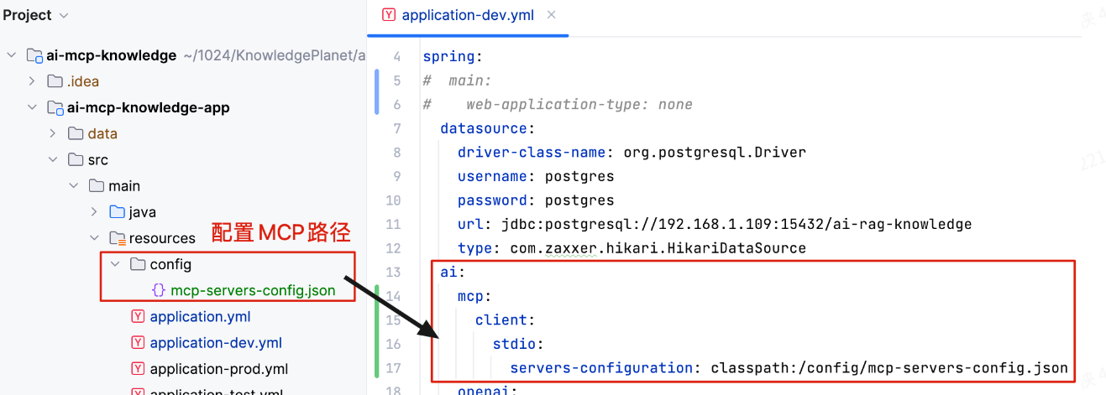Click the resources folder icon
Viewport: 1106px width, 395px height.
coord(117,238)
